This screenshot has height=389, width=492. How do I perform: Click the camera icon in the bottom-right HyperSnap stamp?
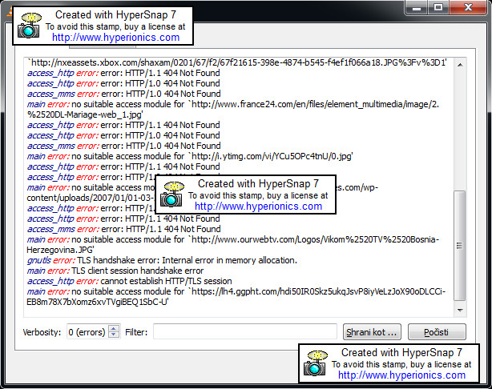coord(316,363)
